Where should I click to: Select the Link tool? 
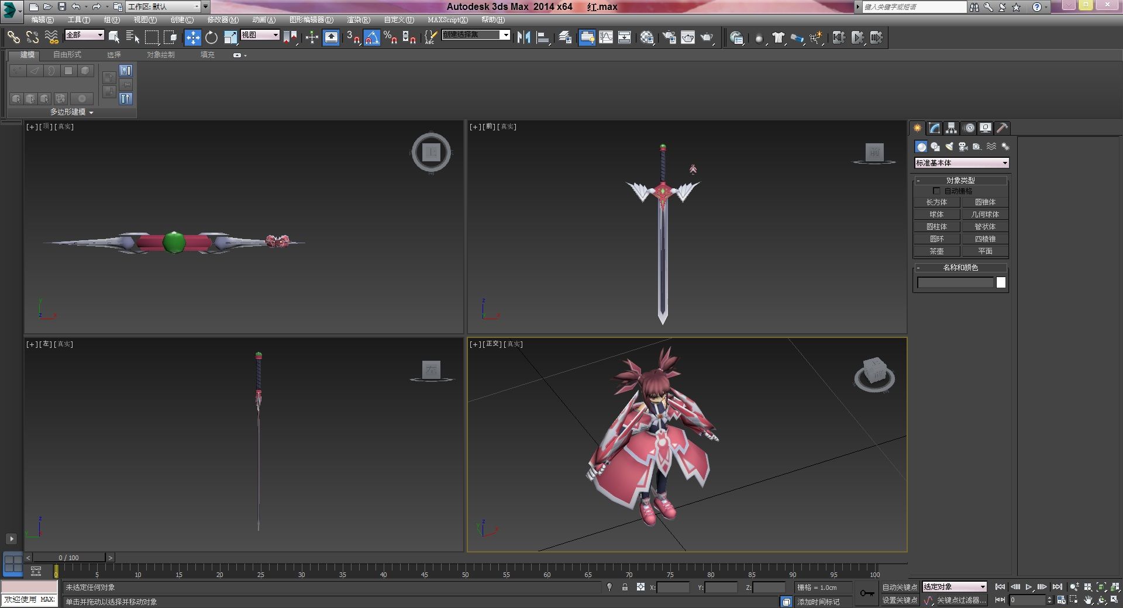pos(13,37)
